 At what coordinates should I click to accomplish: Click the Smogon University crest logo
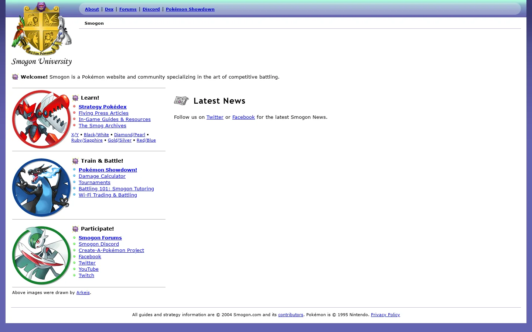[41, 34]
